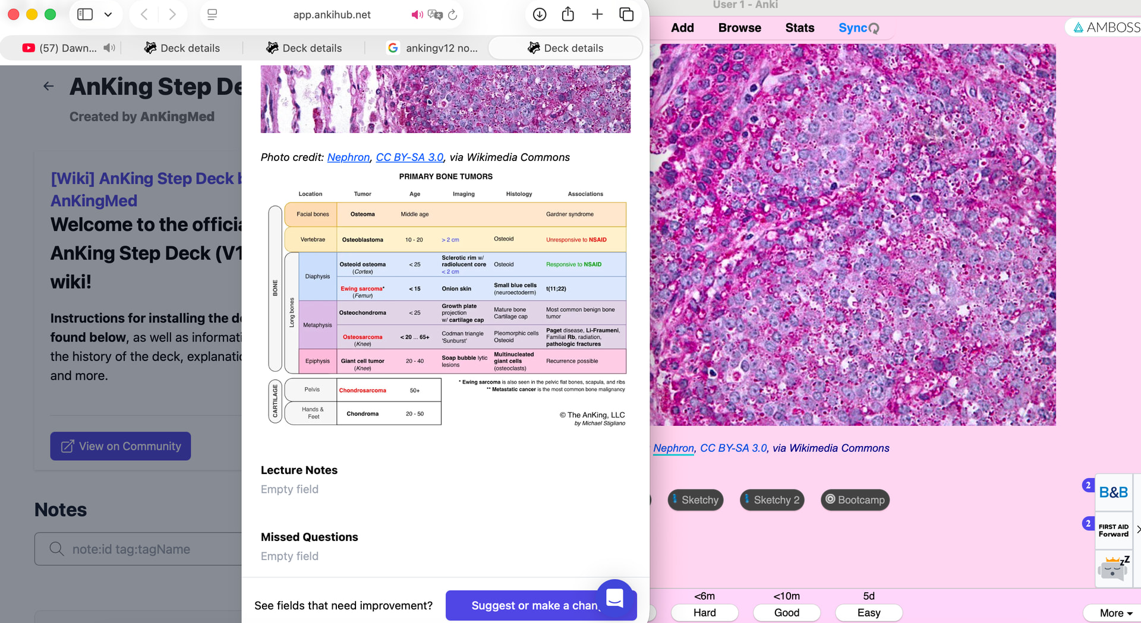Reload the AnkiHub page

[453, 14]
